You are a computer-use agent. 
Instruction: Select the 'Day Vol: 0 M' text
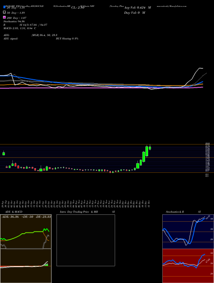coord(134,13)
